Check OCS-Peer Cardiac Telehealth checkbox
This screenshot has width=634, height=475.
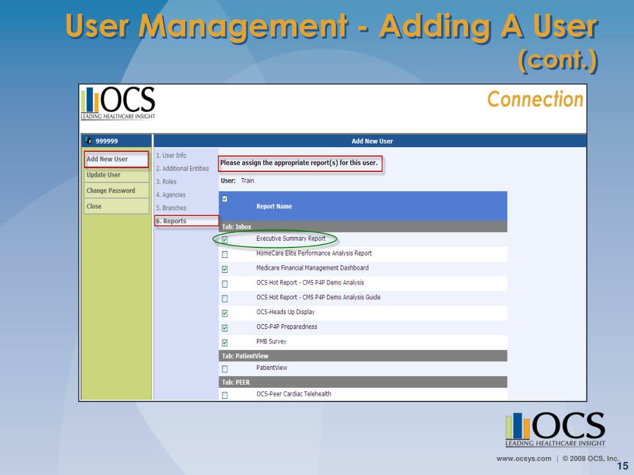click(x=225, y=395)
